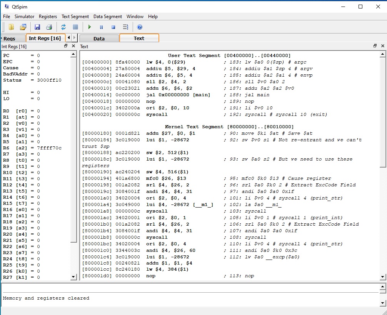Open the Data Segment menu

click(x=107, y=17)
